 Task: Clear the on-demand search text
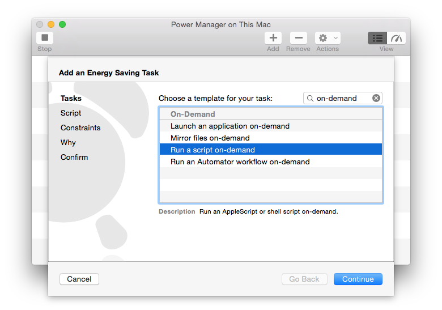click(x=376, y=98)
